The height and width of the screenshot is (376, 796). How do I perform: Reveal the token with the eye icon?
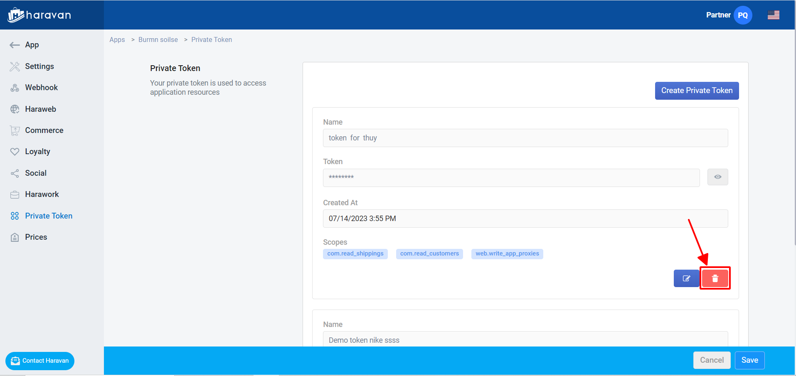point(717,177)
